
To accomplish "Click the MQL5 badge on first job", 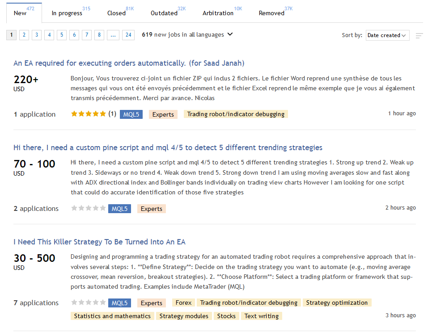I will (x=131, y=114).
